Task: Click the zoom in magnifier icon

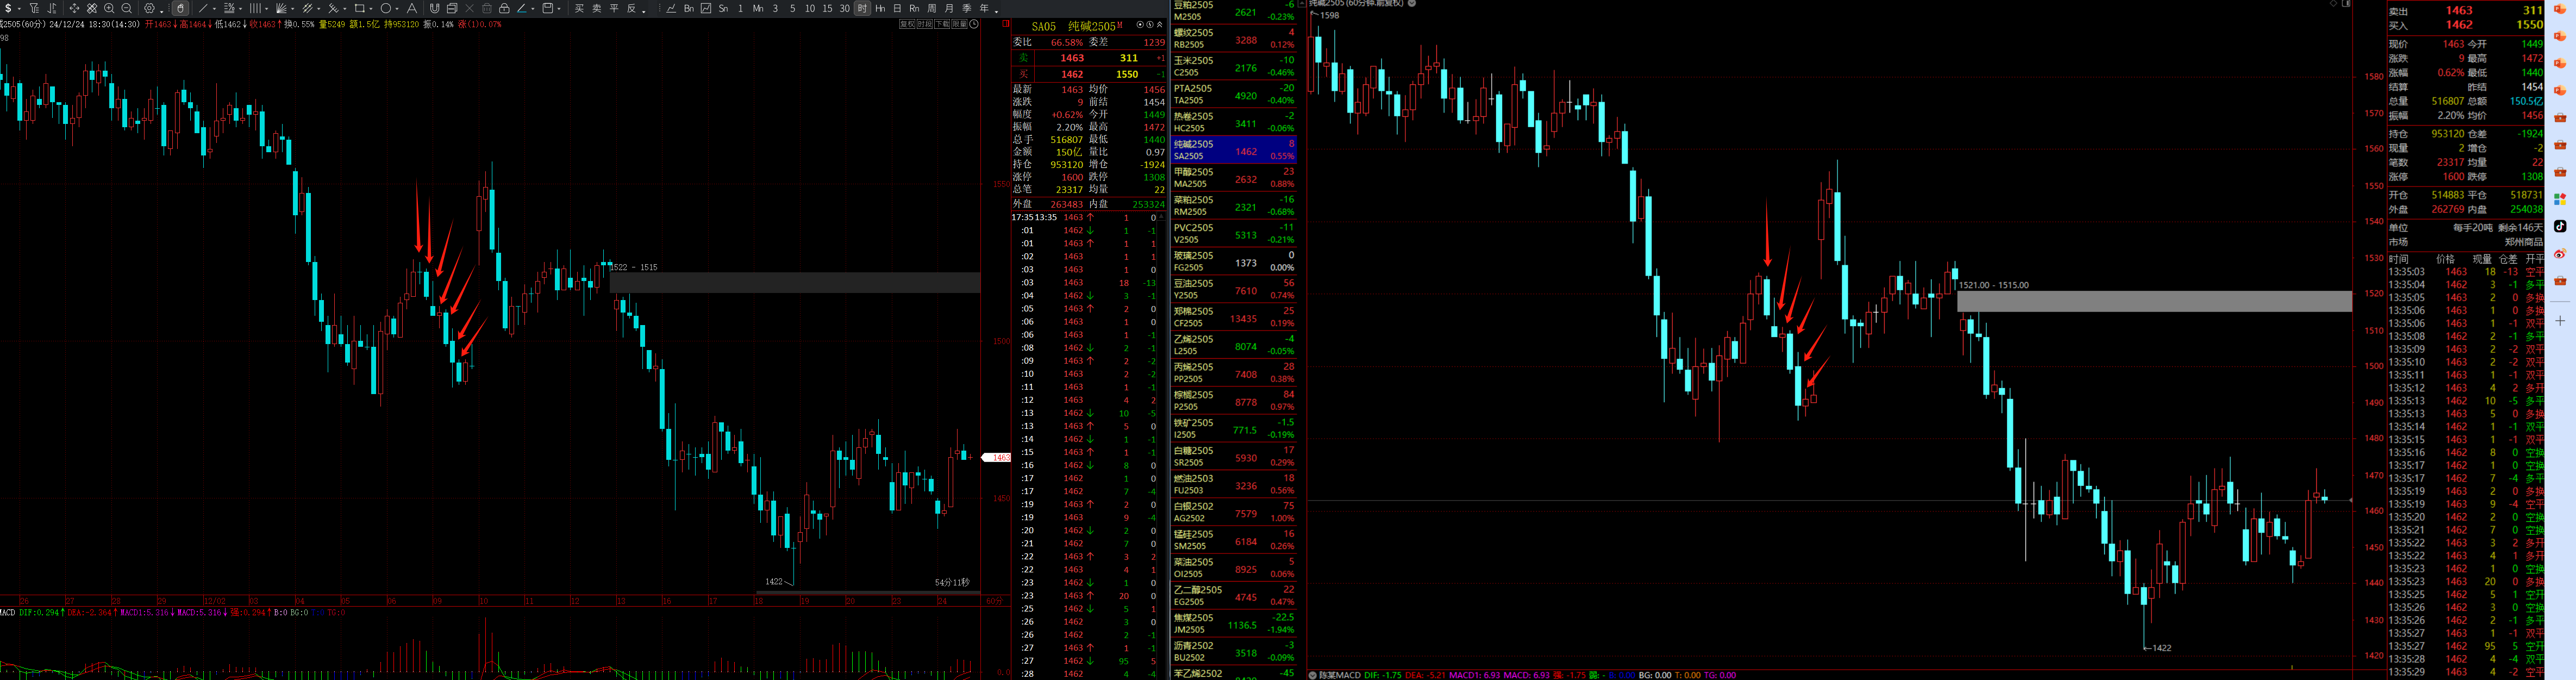Action: click(109, 8)
